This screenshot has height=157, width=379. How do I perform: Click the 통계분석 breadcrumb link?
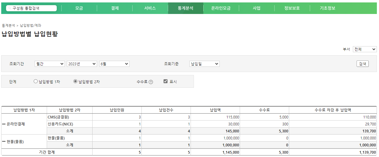(x=8, y=26)
